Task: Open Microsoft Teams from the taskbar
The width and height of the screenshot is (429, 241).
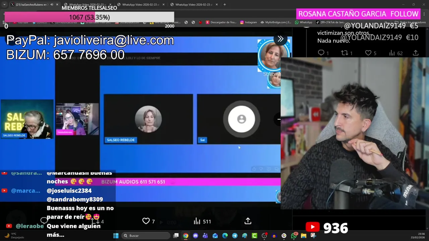Action: [x=205, y=236]
